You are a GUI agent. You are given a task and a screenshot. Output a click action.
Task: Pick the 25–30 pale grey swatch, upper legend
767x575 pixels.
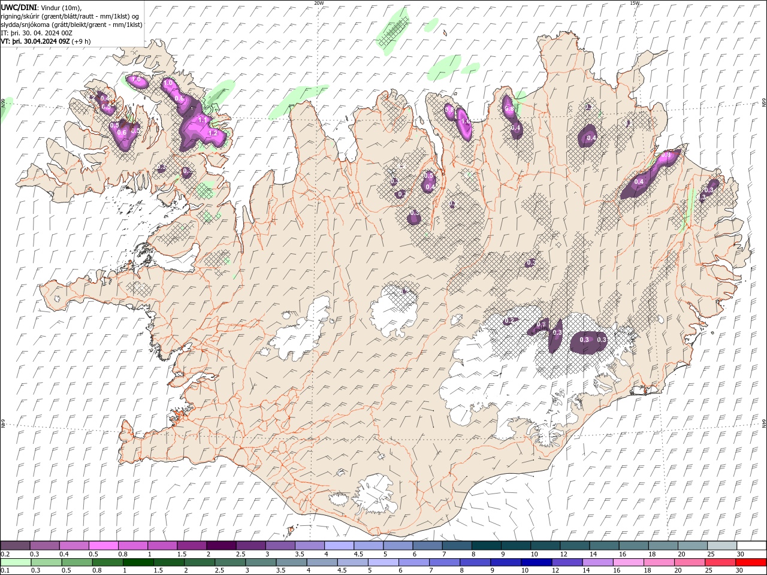721,546
